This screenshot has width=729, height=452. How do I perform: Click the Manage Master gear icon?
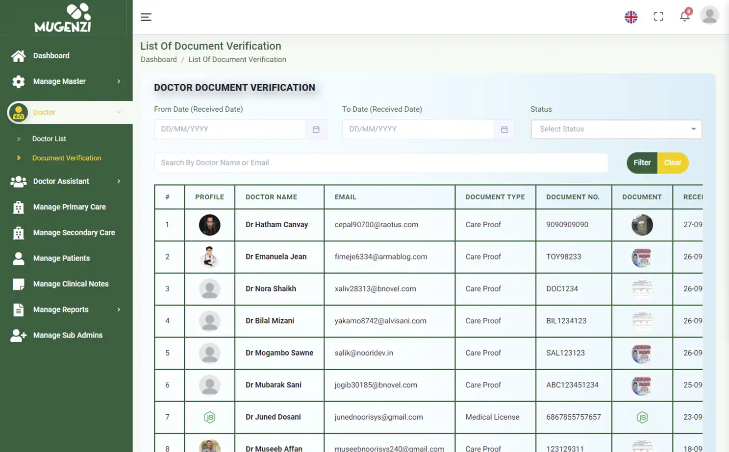click(x=18, y=81)
